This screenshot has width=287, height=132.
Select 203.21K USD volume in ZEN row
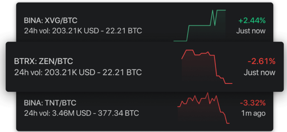(70, 72)
